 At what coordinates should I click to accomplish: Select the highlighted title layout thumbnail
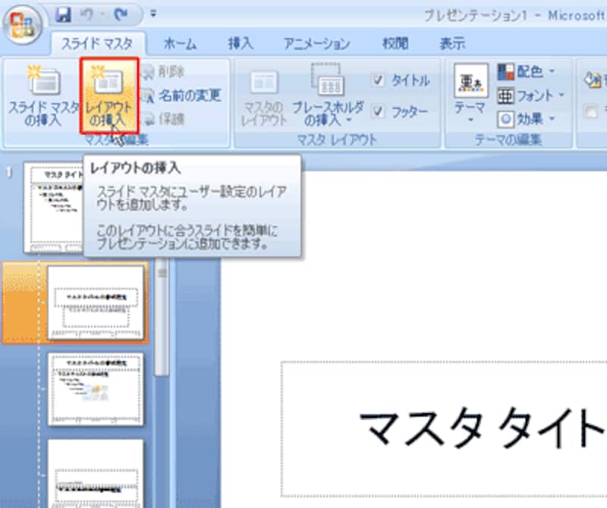96,303
